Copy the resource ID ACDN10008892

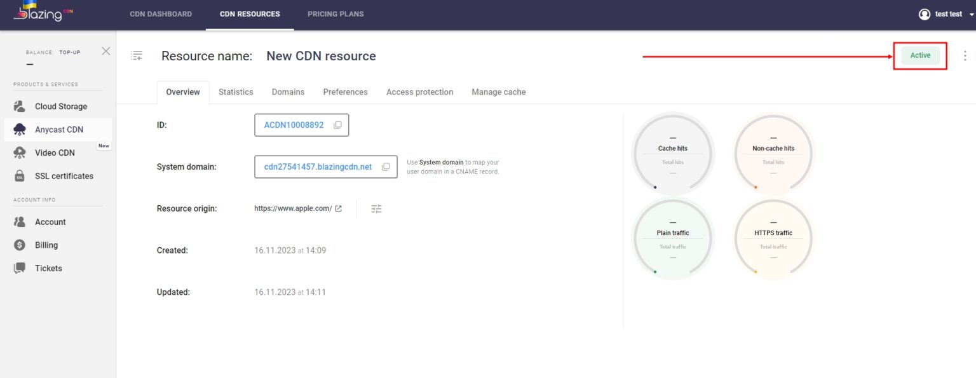point(337,125)
